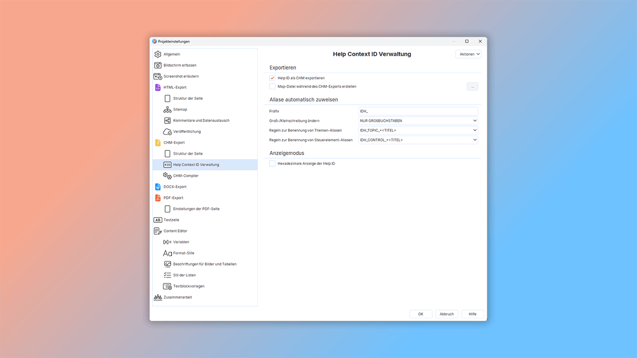Enable Hexadezimale Anzeige der Help ID
This screenshot has width=637, height=358.
point(272,164)
